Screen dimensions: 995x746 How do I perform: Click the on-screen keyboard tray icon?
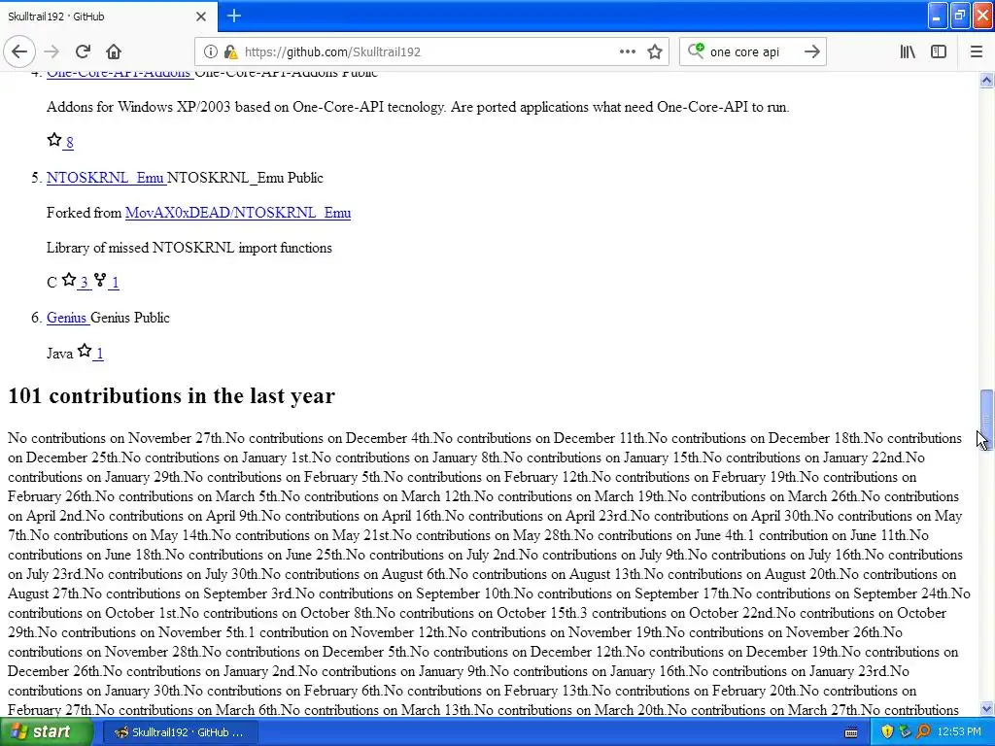click(x=851, y=732)
